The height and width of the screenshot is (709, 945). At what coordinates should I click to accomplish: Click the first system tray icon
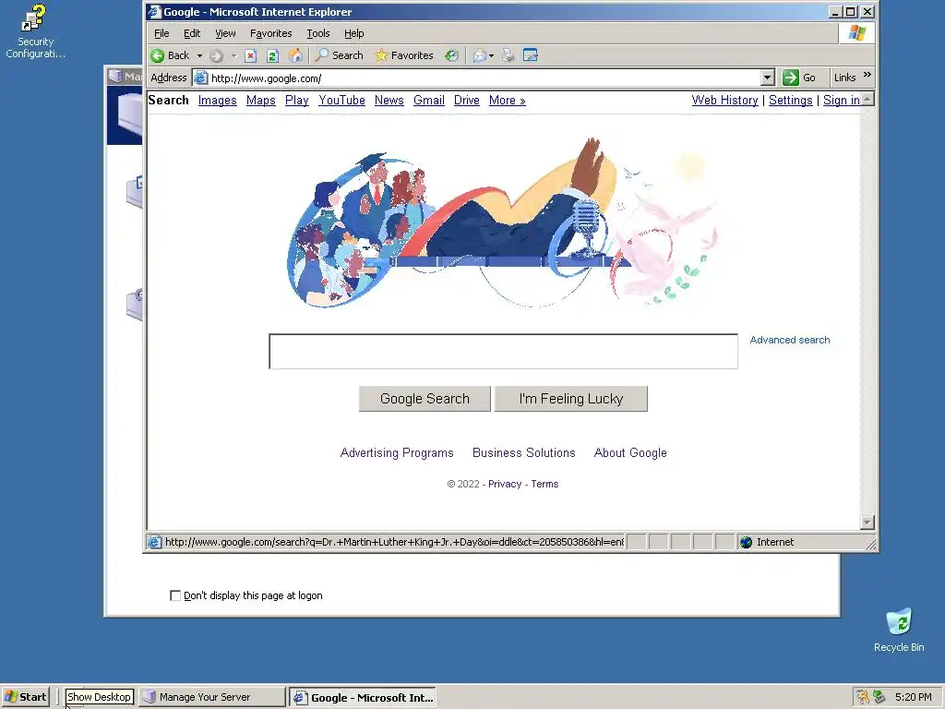click(863, 697)
